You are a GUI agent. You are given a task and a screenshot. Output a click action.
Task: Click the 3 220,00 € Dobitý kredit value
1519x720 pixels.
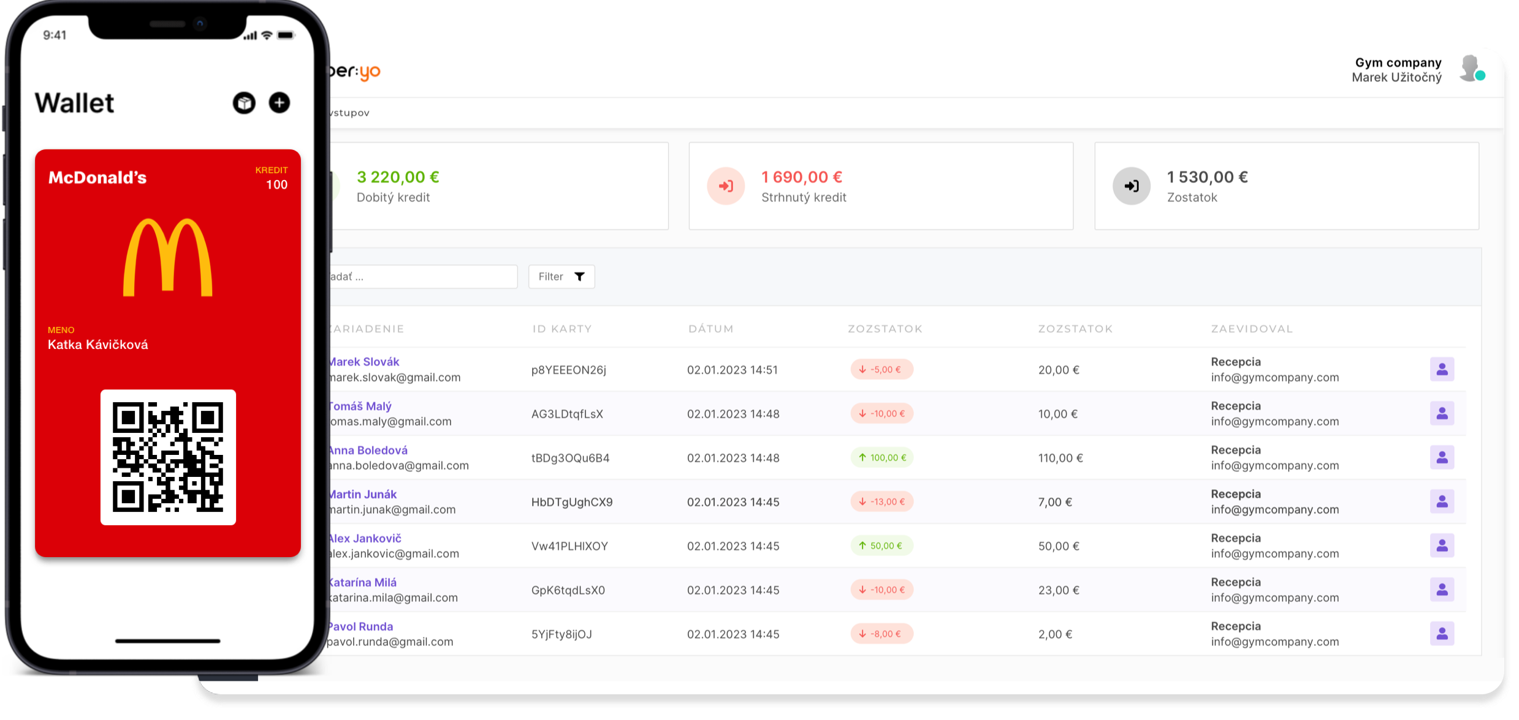point(398,177)
